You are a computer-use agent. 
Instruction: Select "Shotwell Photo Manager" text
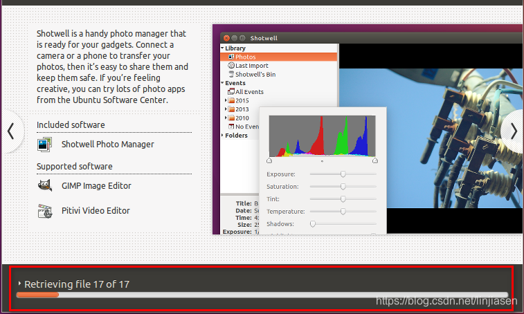point(107,145)
